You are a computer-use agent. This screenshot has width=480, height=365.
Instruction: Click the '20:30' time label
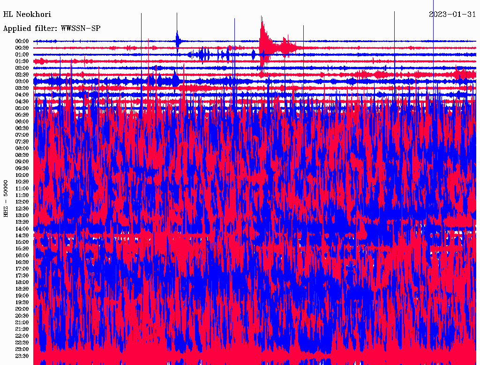[22, 316]
